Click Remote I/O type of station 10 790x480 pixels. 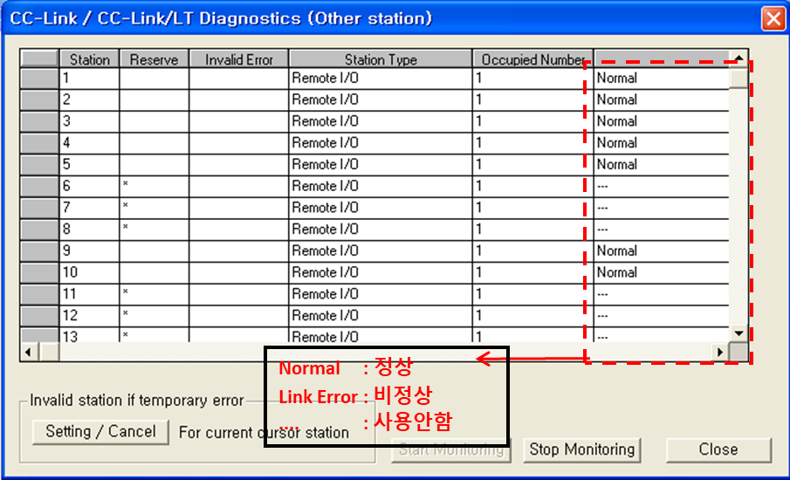[x=325, y=273]
